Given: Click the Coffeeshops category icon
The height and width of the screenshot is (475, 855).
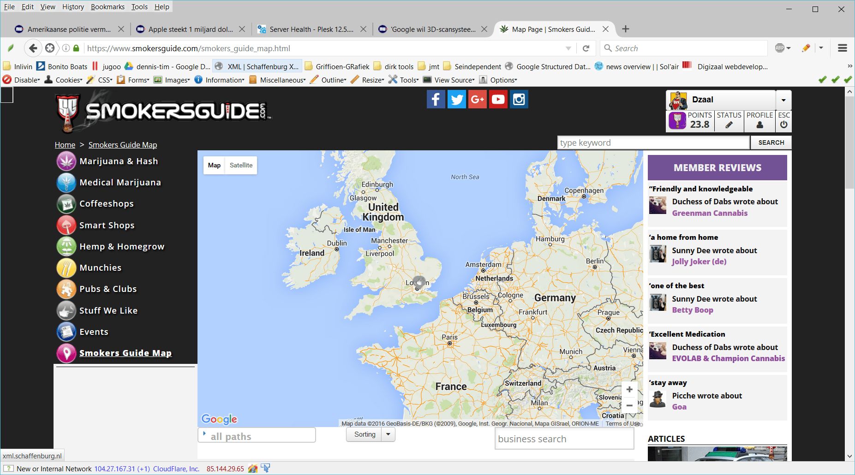Looking at the screenshot, I should pos(66,203).
